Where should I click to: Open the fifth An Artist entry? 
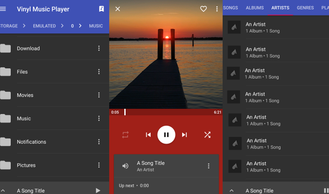[276, 120]
